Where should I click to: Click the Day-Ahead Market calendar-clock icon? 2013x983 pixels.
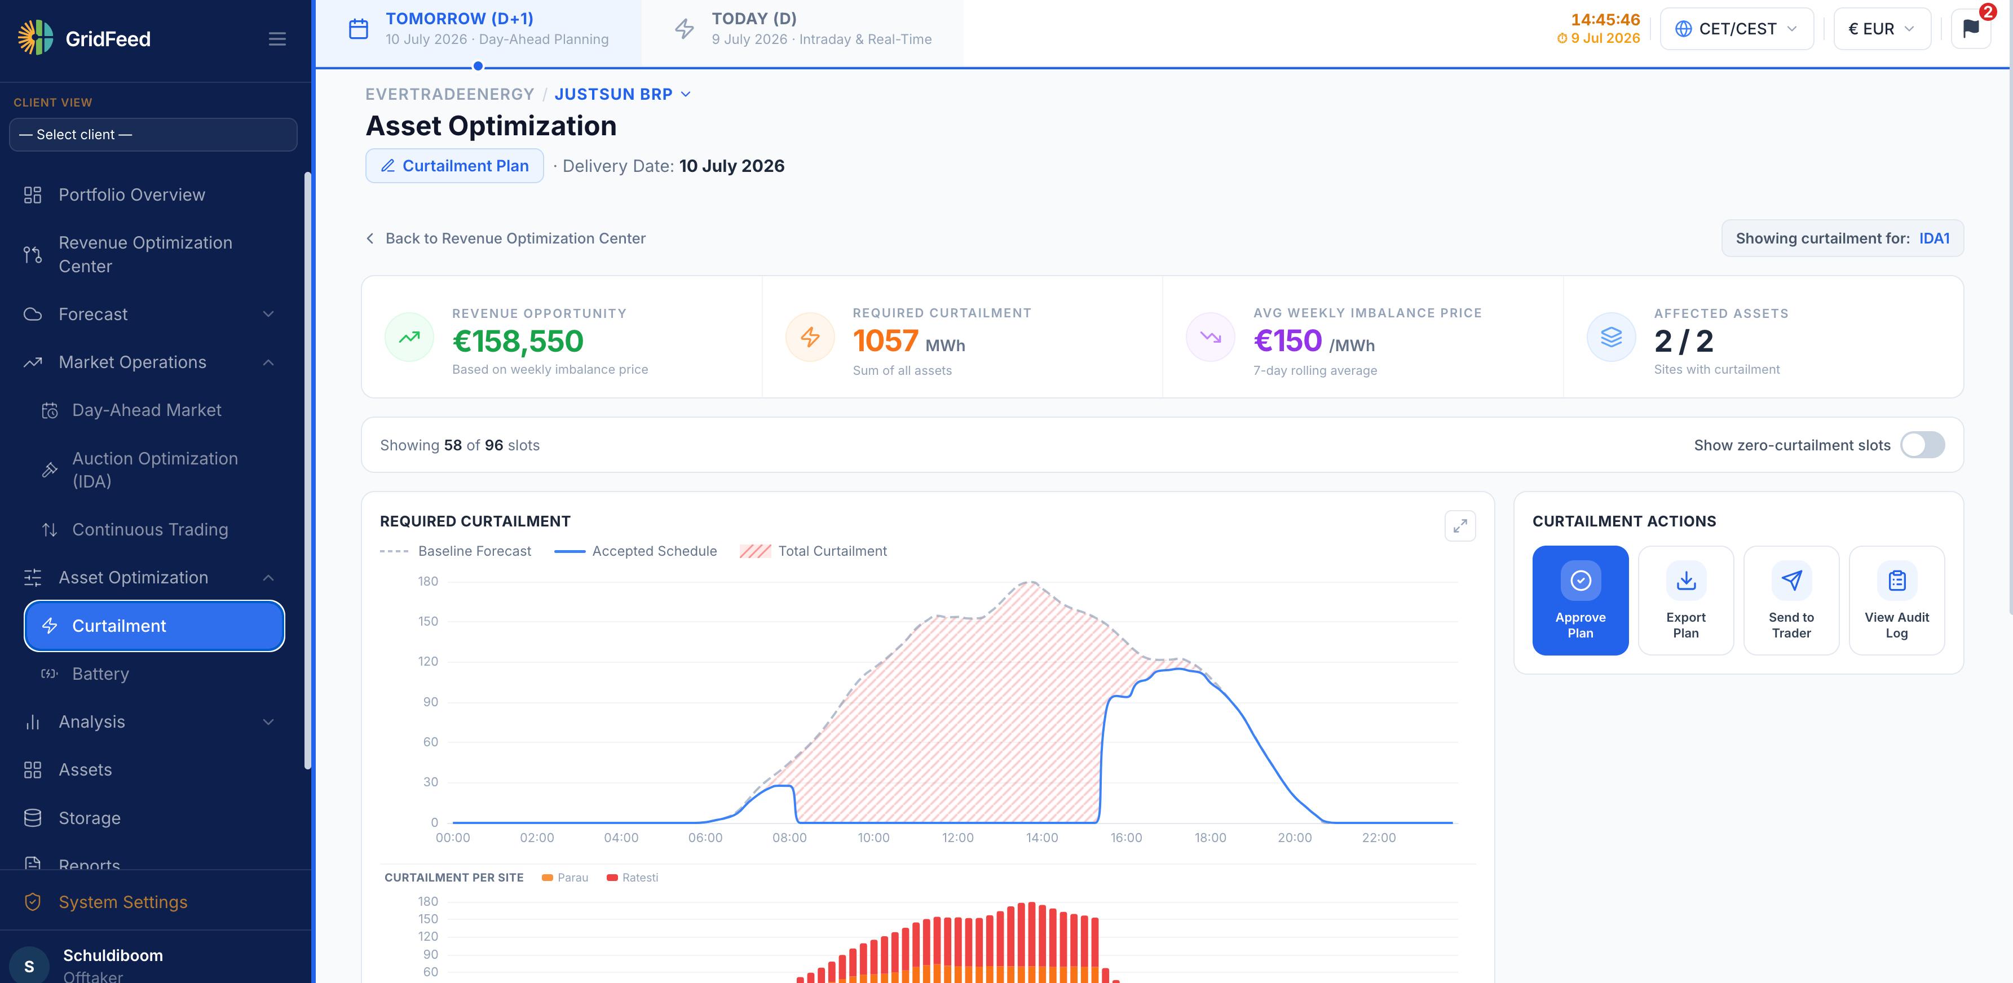49,410
